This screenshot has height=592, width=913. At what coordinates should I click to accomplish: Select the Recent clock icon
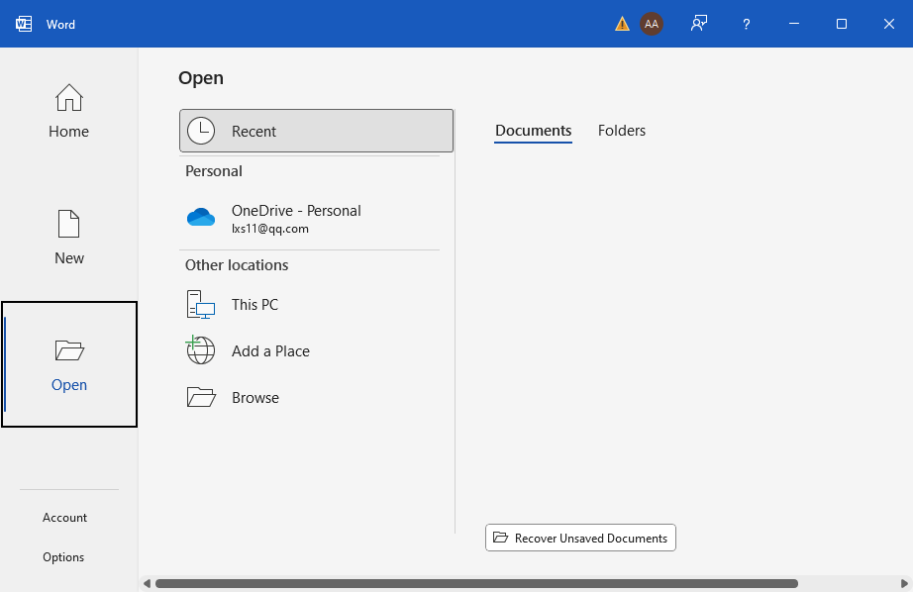click(x=201, y=130)
